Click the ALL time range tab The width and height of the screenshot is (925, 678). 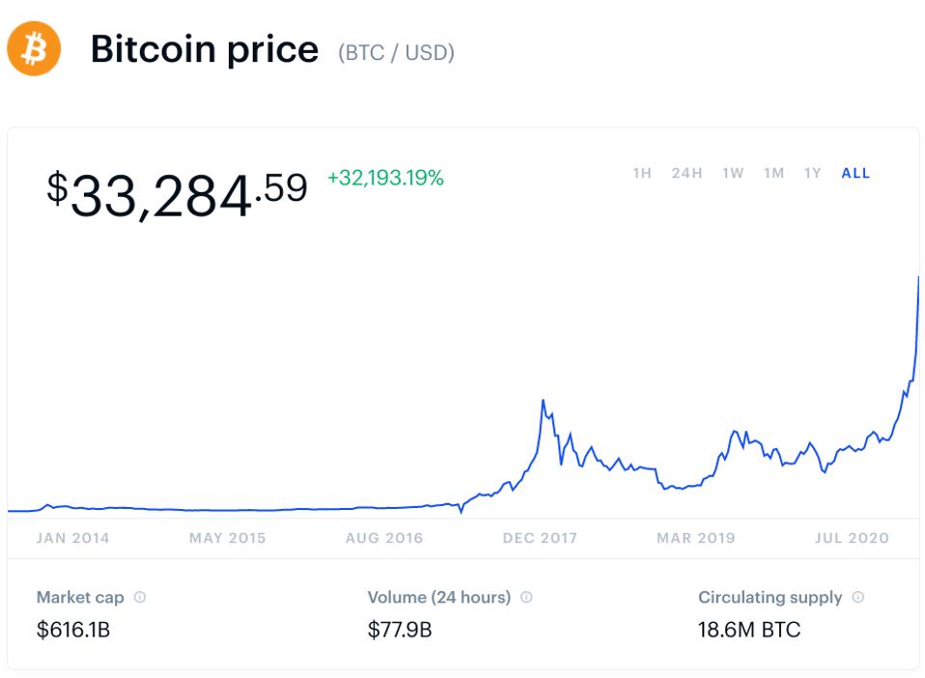(x=855, y=174)
